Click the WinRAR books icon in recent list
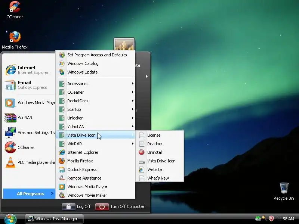The height and width of the screenshot is (224, 299). [10, 118]
